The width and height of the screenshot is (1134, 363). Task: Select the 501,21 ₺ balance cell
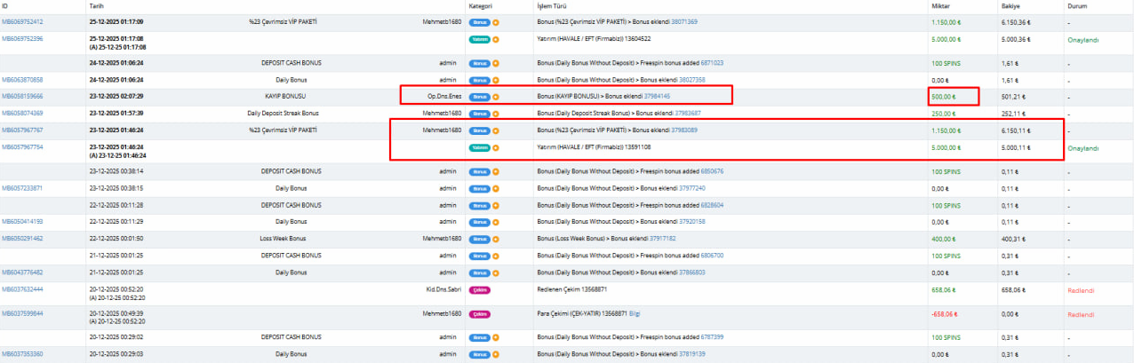1013,96
